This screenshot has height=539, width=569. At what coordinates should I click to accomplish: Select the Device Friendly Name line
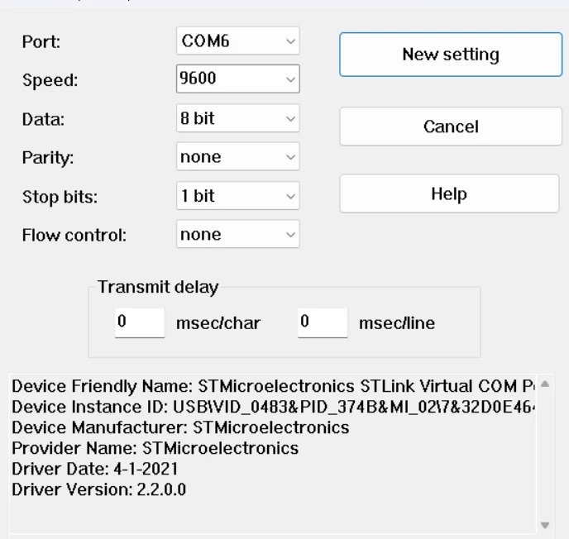point(273,386)
